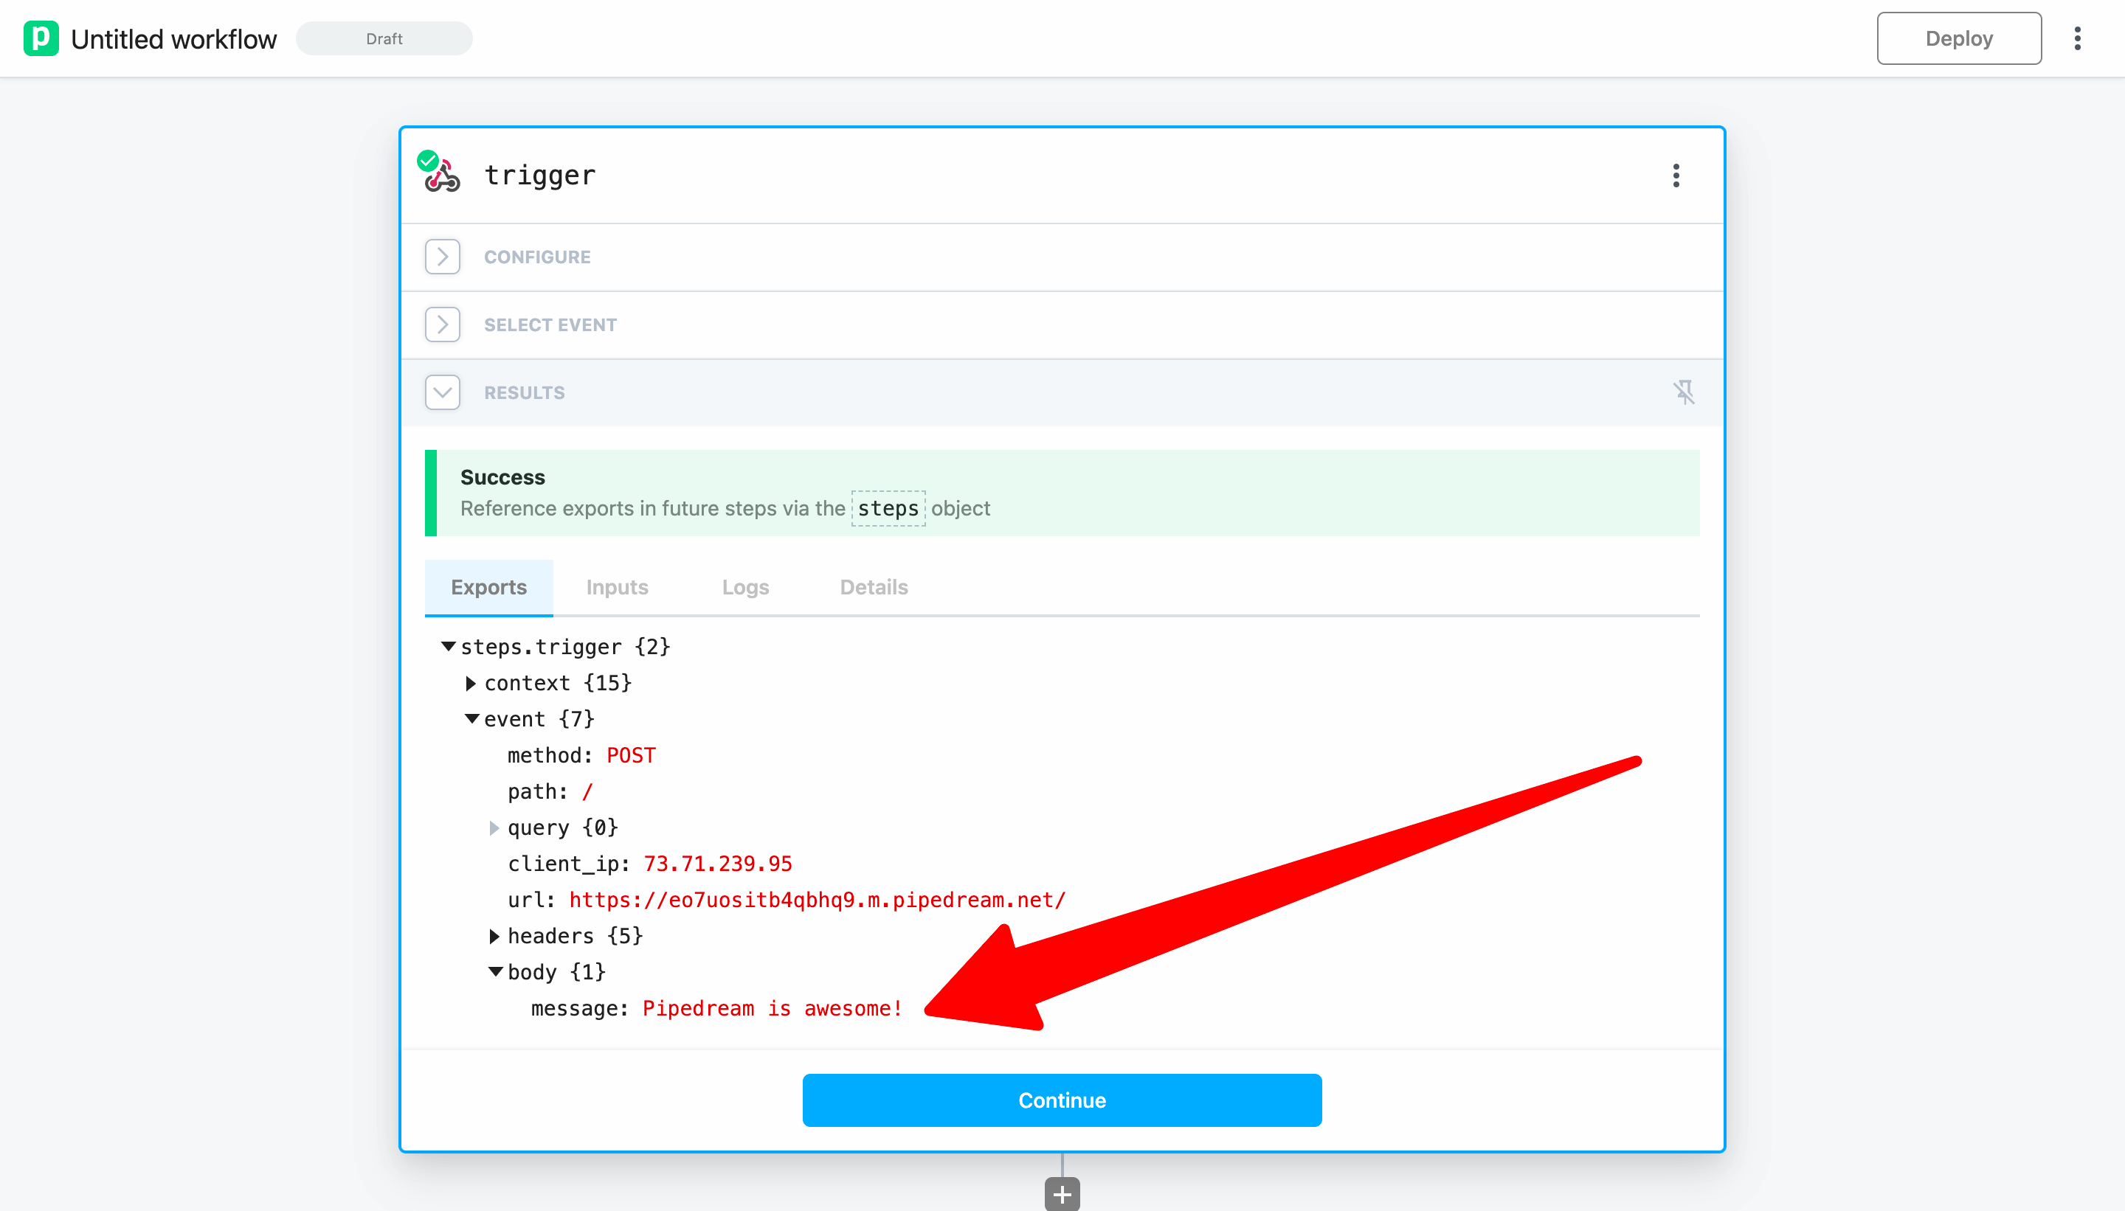Click the Untitled workflow title

pos(173,39)
